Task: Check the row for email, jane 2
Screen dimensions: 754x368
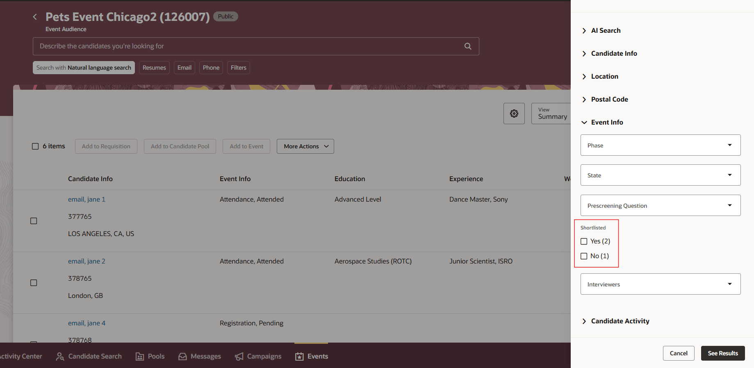Action: pos(34,283)
